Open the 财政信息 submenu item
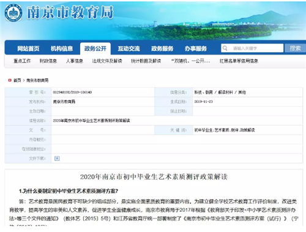Viewport: 306px width, 232px height. (48, 61)
